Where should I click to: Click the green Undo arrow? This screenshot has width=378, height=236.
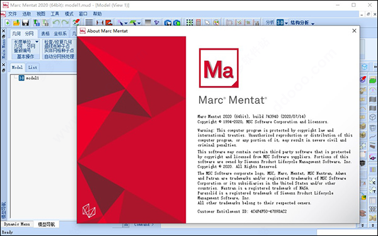[x=56, y=23]
